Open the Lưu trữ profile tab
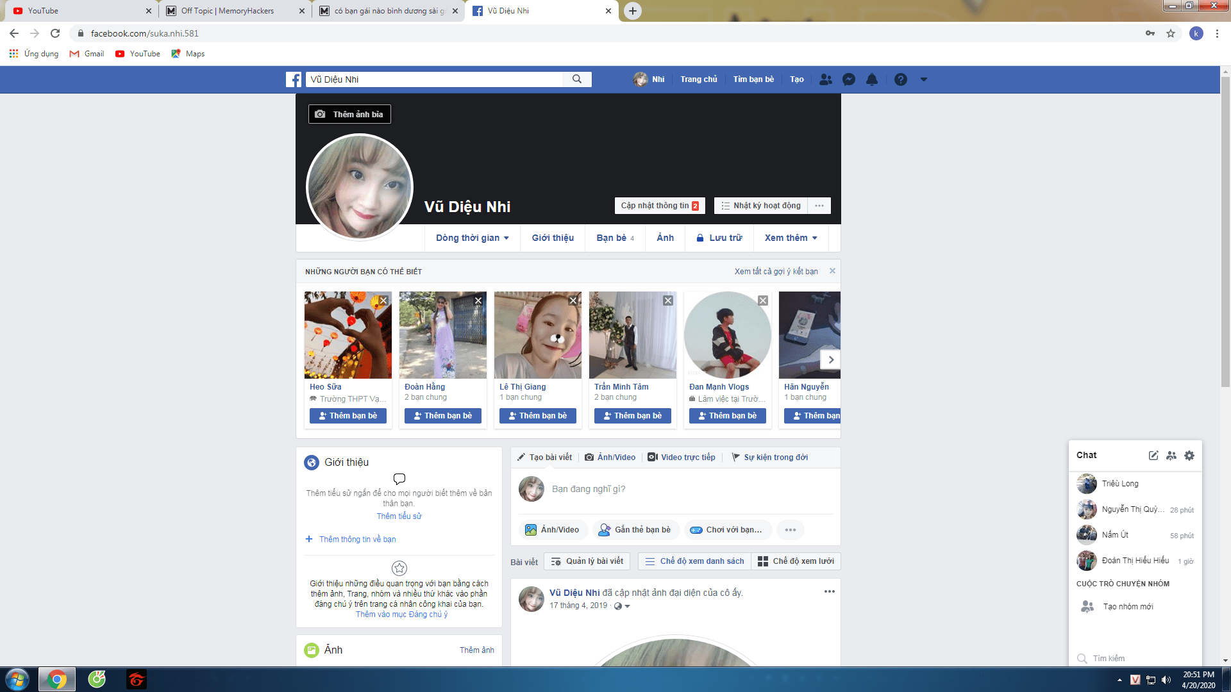1231x692 pixels. [x=719, y=238]
